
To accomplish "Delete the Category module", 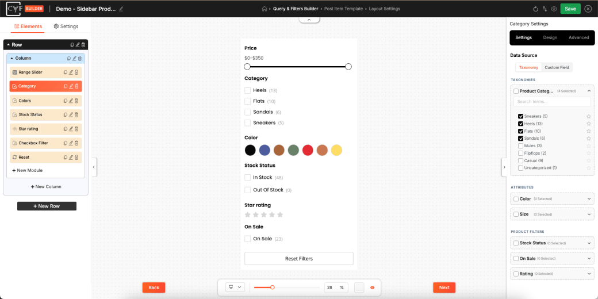I will click(76, 86).
